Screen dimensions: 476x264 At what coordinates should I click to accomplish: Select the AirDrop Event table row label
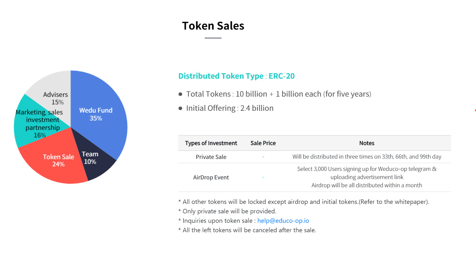(x=211, y=177)
